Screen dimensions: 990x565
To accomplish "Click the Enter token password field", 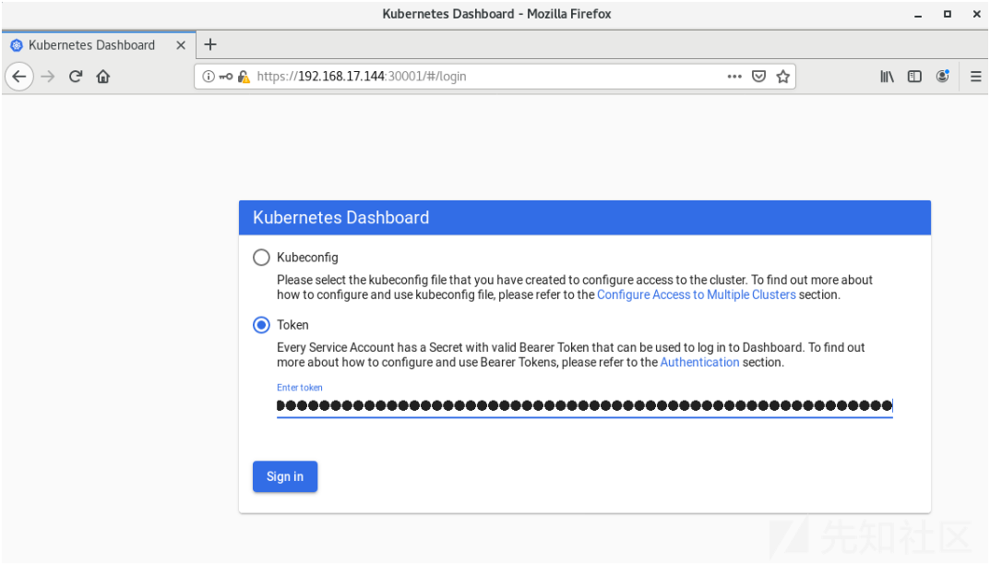I will [x=585, y=405].
